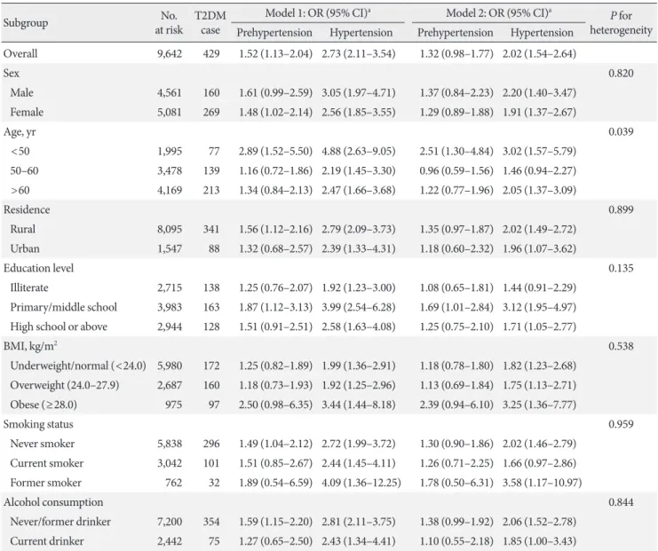
Task: Click the value '3.99 (2.54–6.28)'
Action: pyautogui.click(x=359, y=307)
